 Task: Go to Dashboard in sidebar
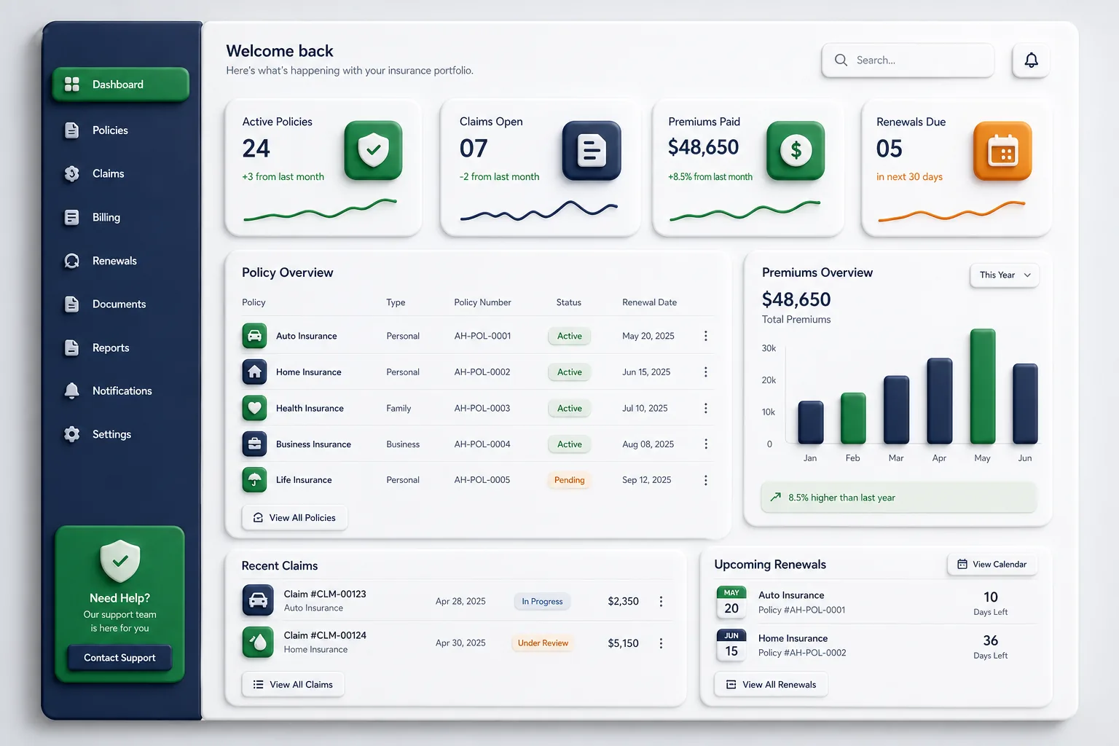click(x=121, y=85)
